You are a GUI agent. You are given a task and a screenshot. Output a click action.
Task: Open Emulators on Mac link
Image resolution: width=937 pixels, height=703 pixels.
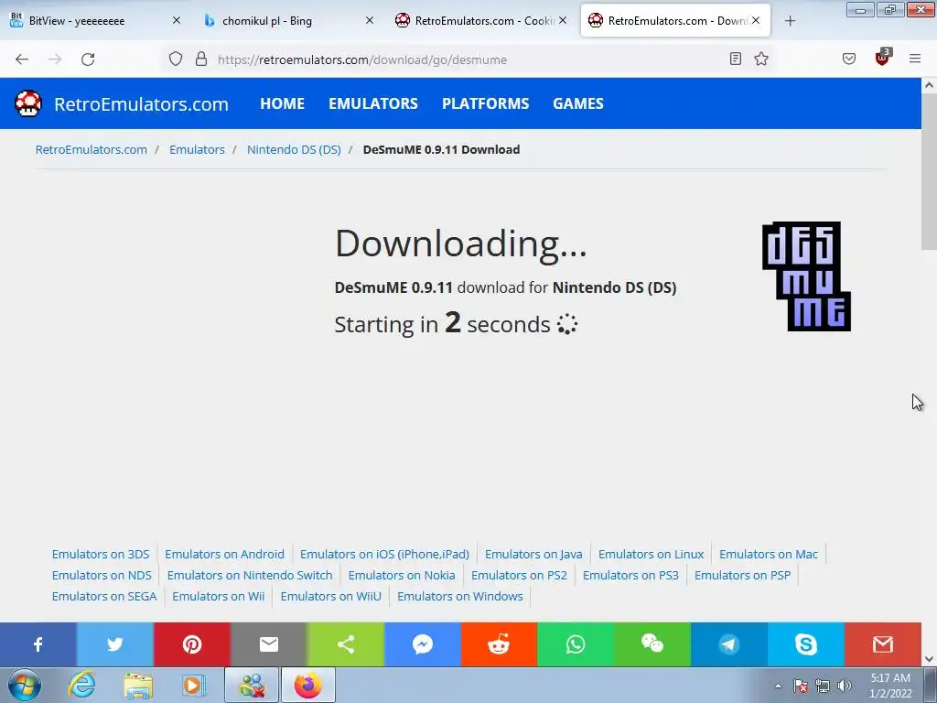click(769, 554)
